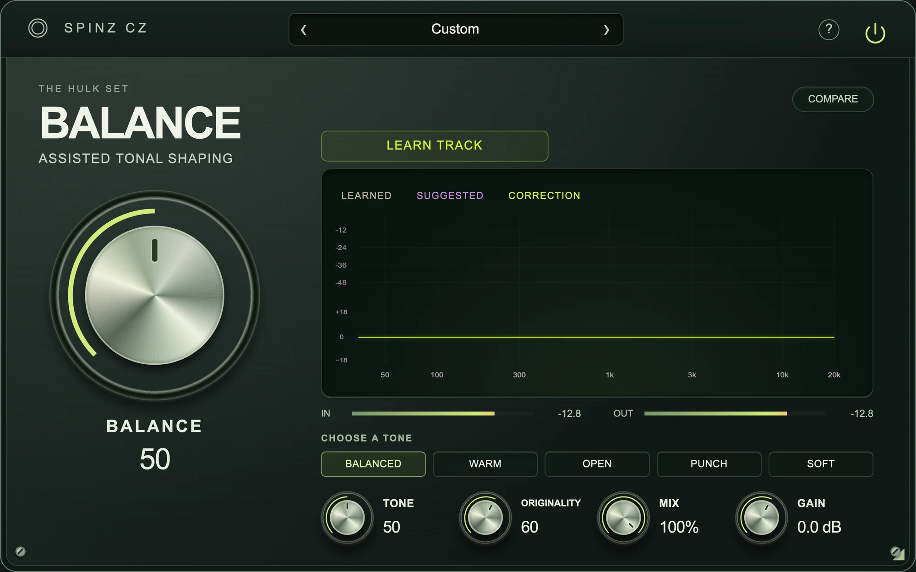Select the OPEN tone option
This screenshot has height=572, width=916.
(597, 464)
